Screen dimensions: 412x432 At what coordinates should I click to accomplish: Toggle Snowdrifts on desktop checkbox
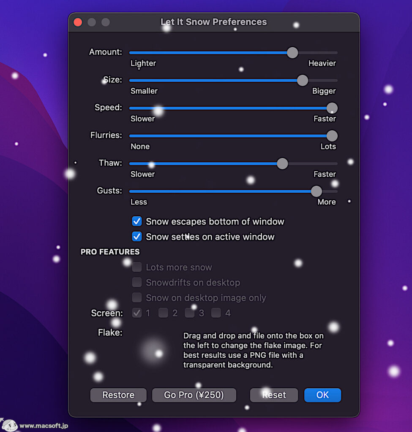[137, 282]
